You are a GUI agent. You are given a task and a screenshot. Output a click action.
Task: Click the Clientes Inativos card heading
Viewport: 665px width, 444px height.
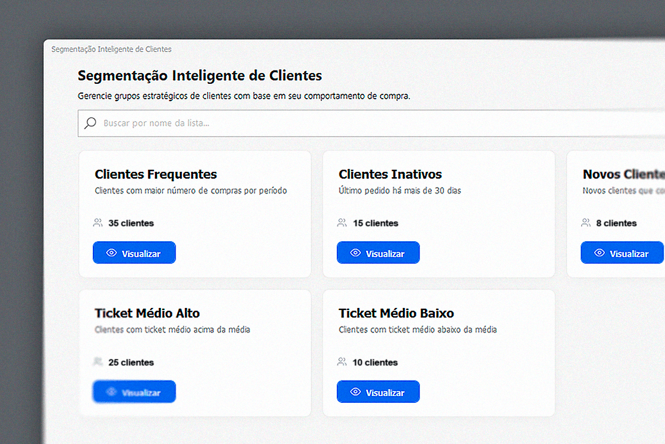(390, 175)
